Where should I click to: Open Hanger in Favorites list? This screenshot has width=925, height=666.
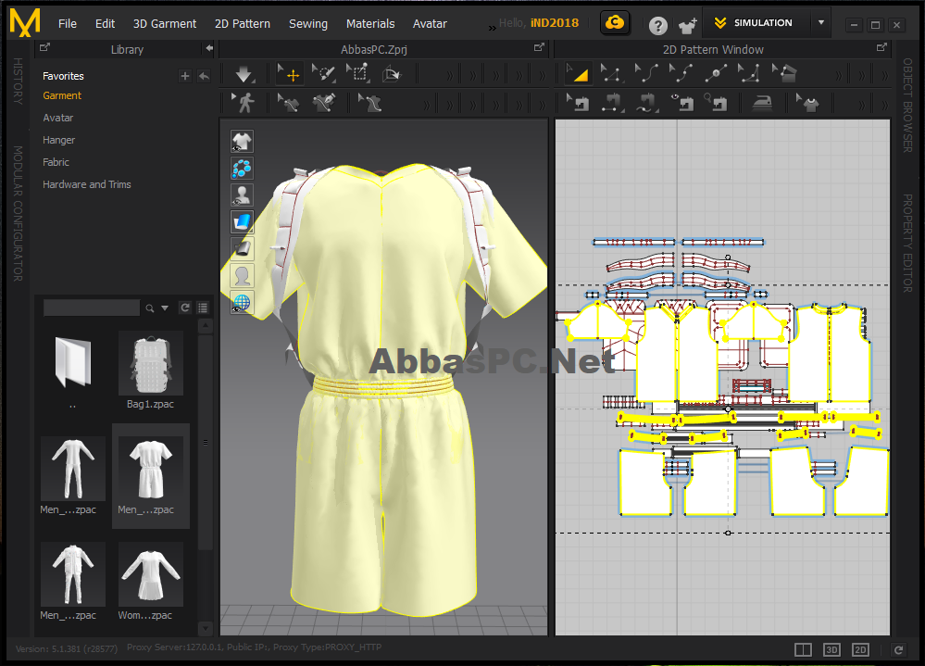click(58, 141)
